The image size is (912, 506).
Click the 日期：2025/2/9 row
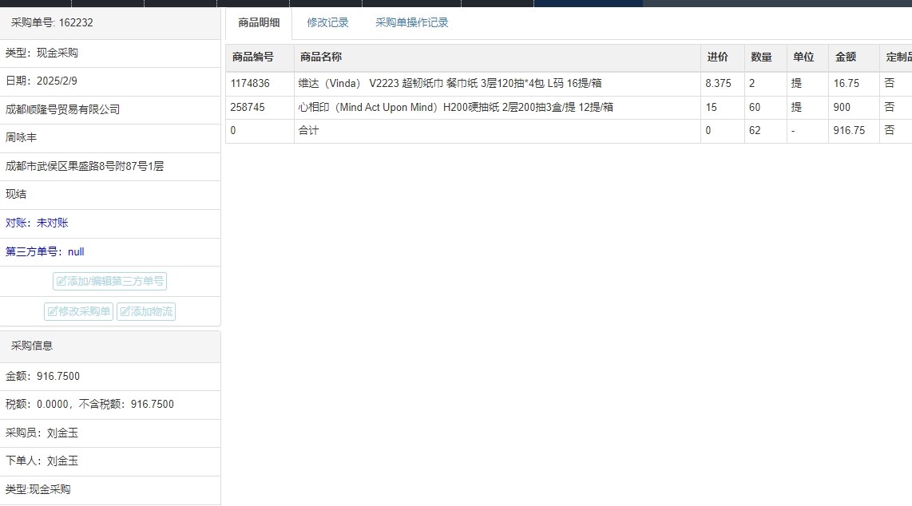[110, 81]
